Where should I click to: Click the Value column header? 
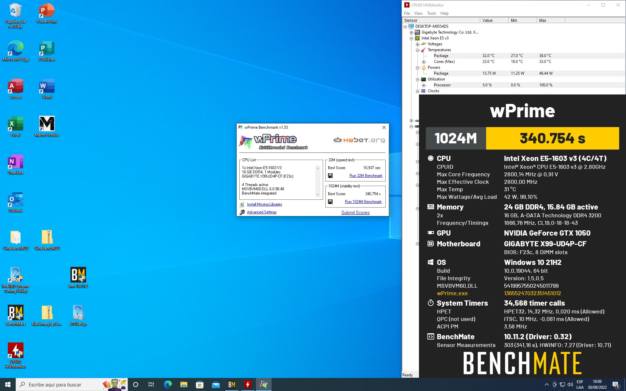(494, 20)
